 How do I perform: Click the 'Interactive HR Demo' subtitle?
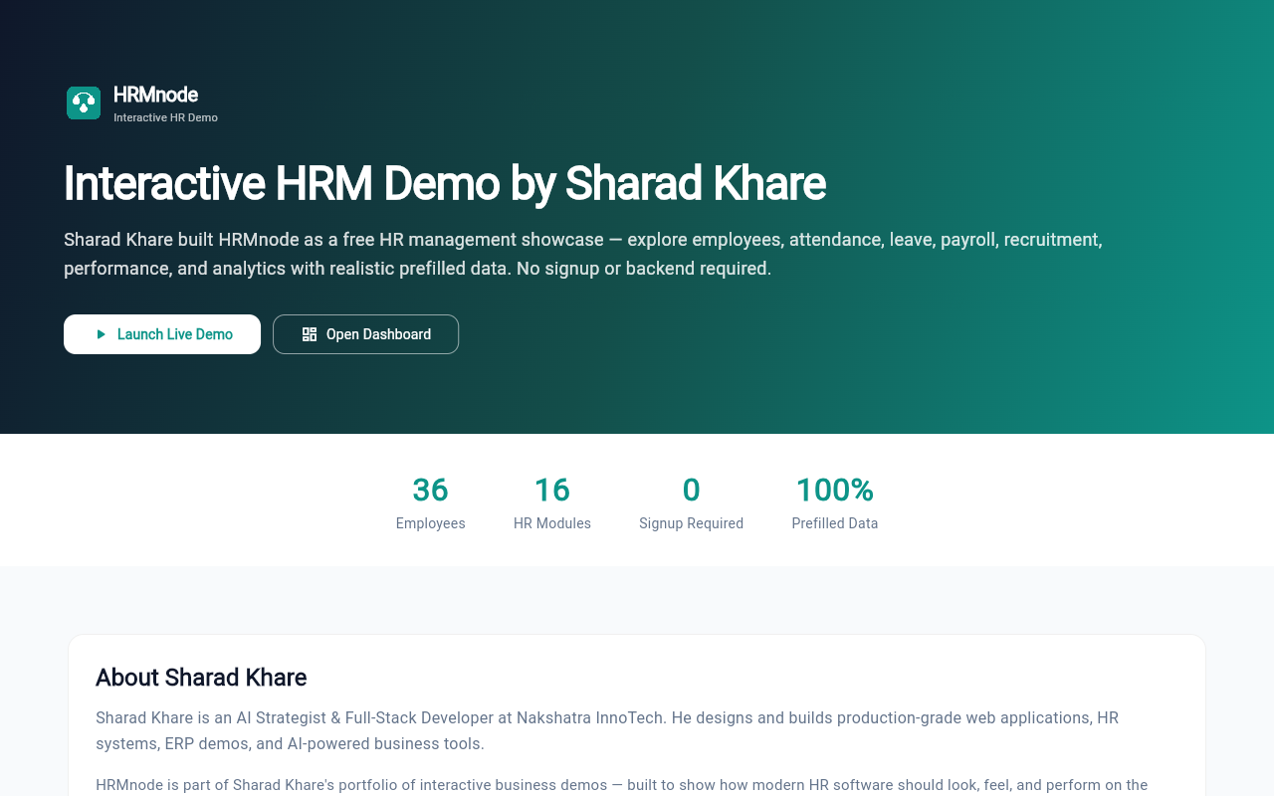(x=165, y=117)
